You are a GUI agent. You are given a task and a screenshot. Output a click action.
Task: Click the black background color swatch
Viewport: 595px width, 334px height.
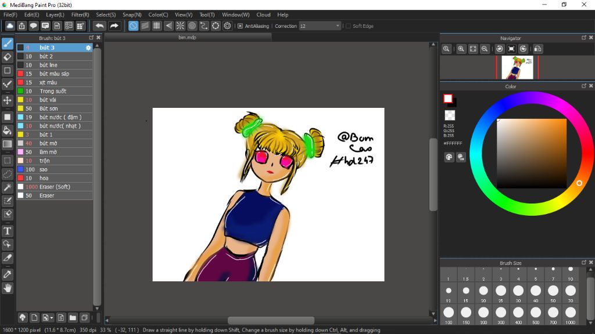pyautogui.click(x=453, y=103)
